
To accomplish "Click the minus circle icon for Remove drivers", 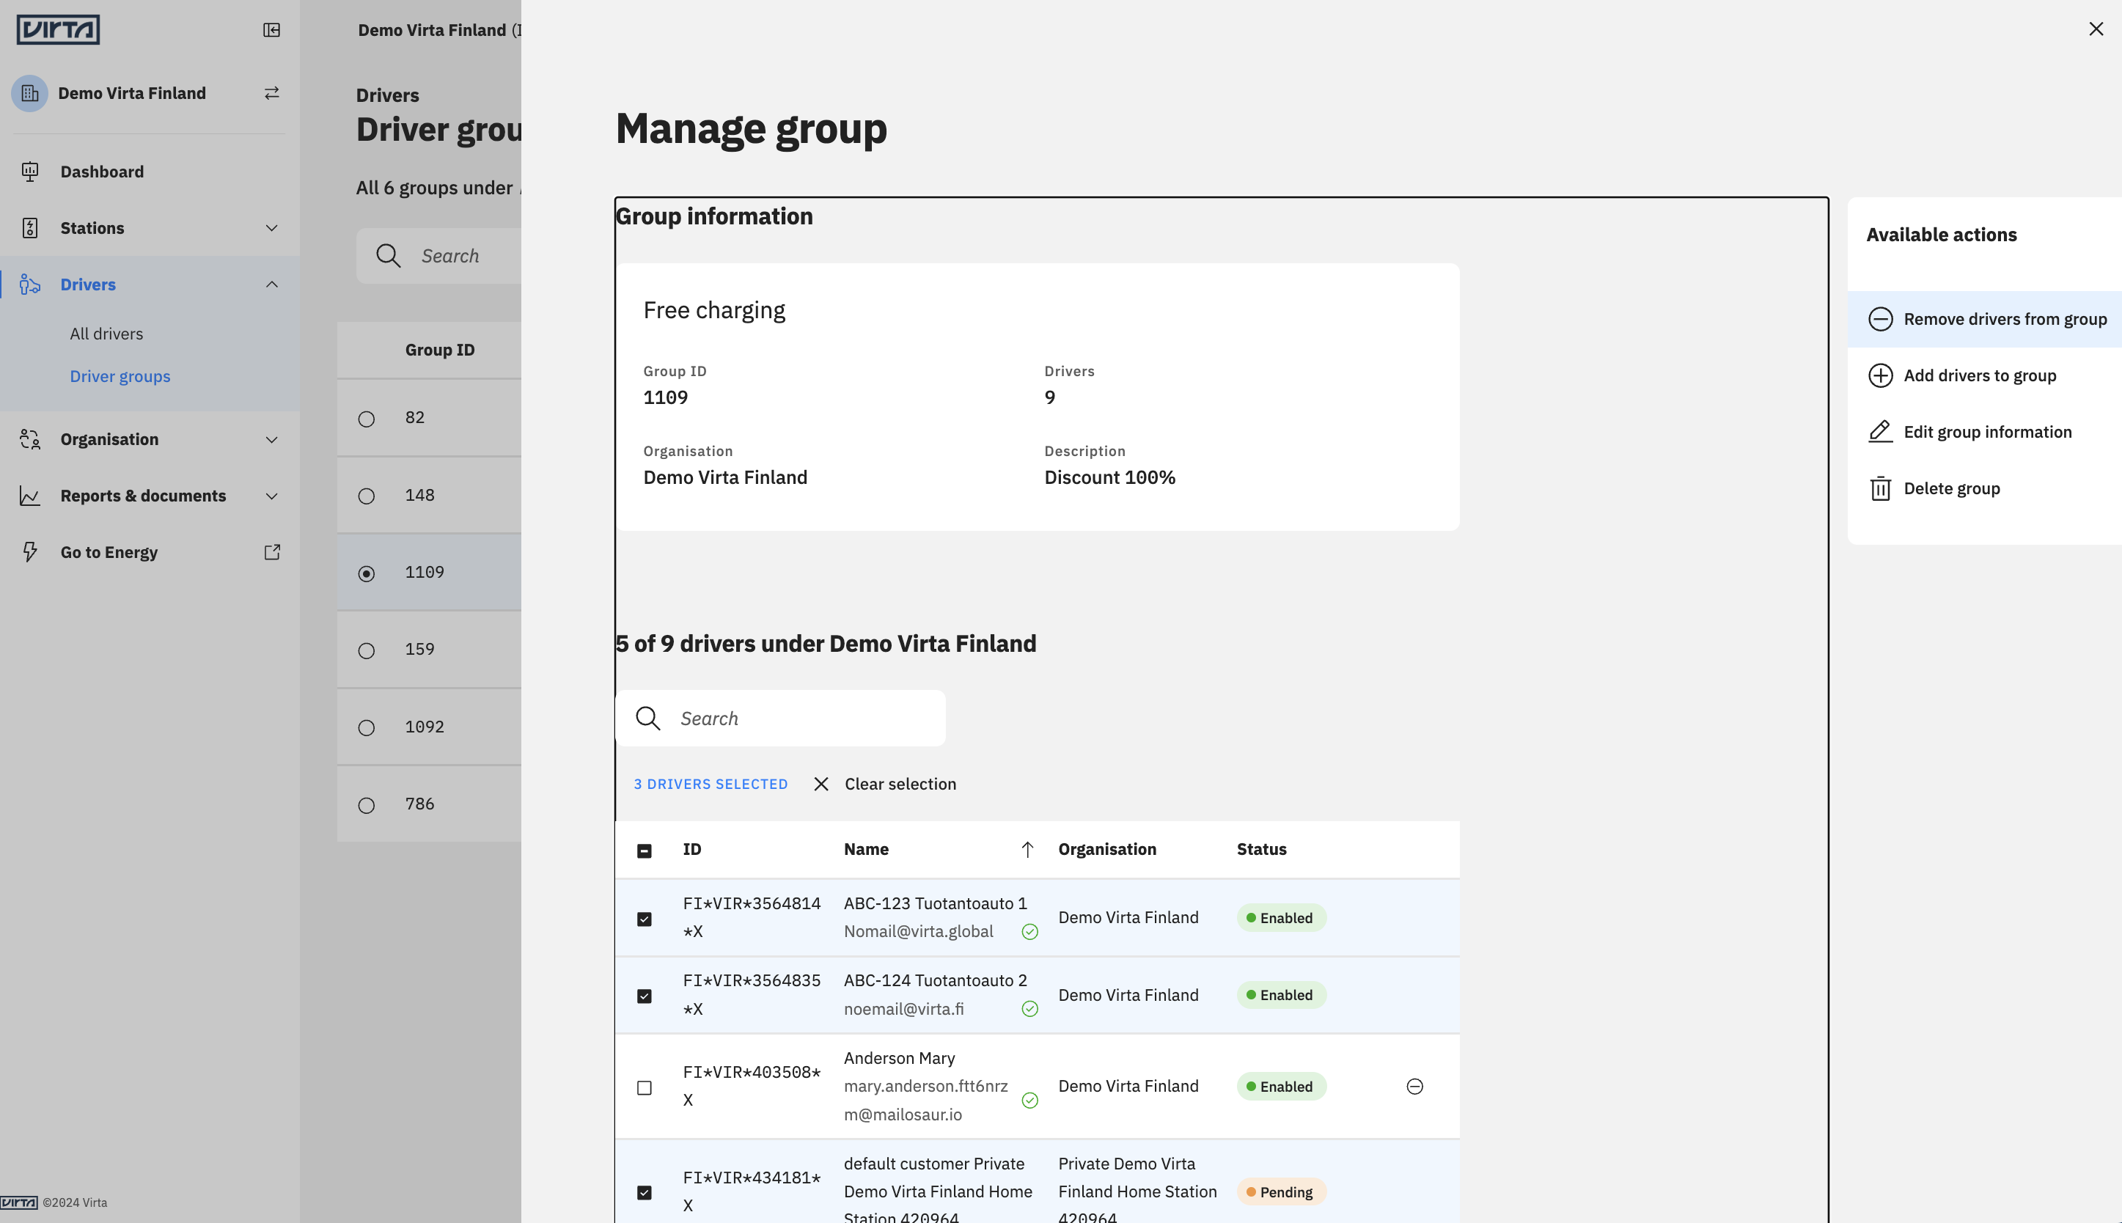I will (x=1880, y=319).
